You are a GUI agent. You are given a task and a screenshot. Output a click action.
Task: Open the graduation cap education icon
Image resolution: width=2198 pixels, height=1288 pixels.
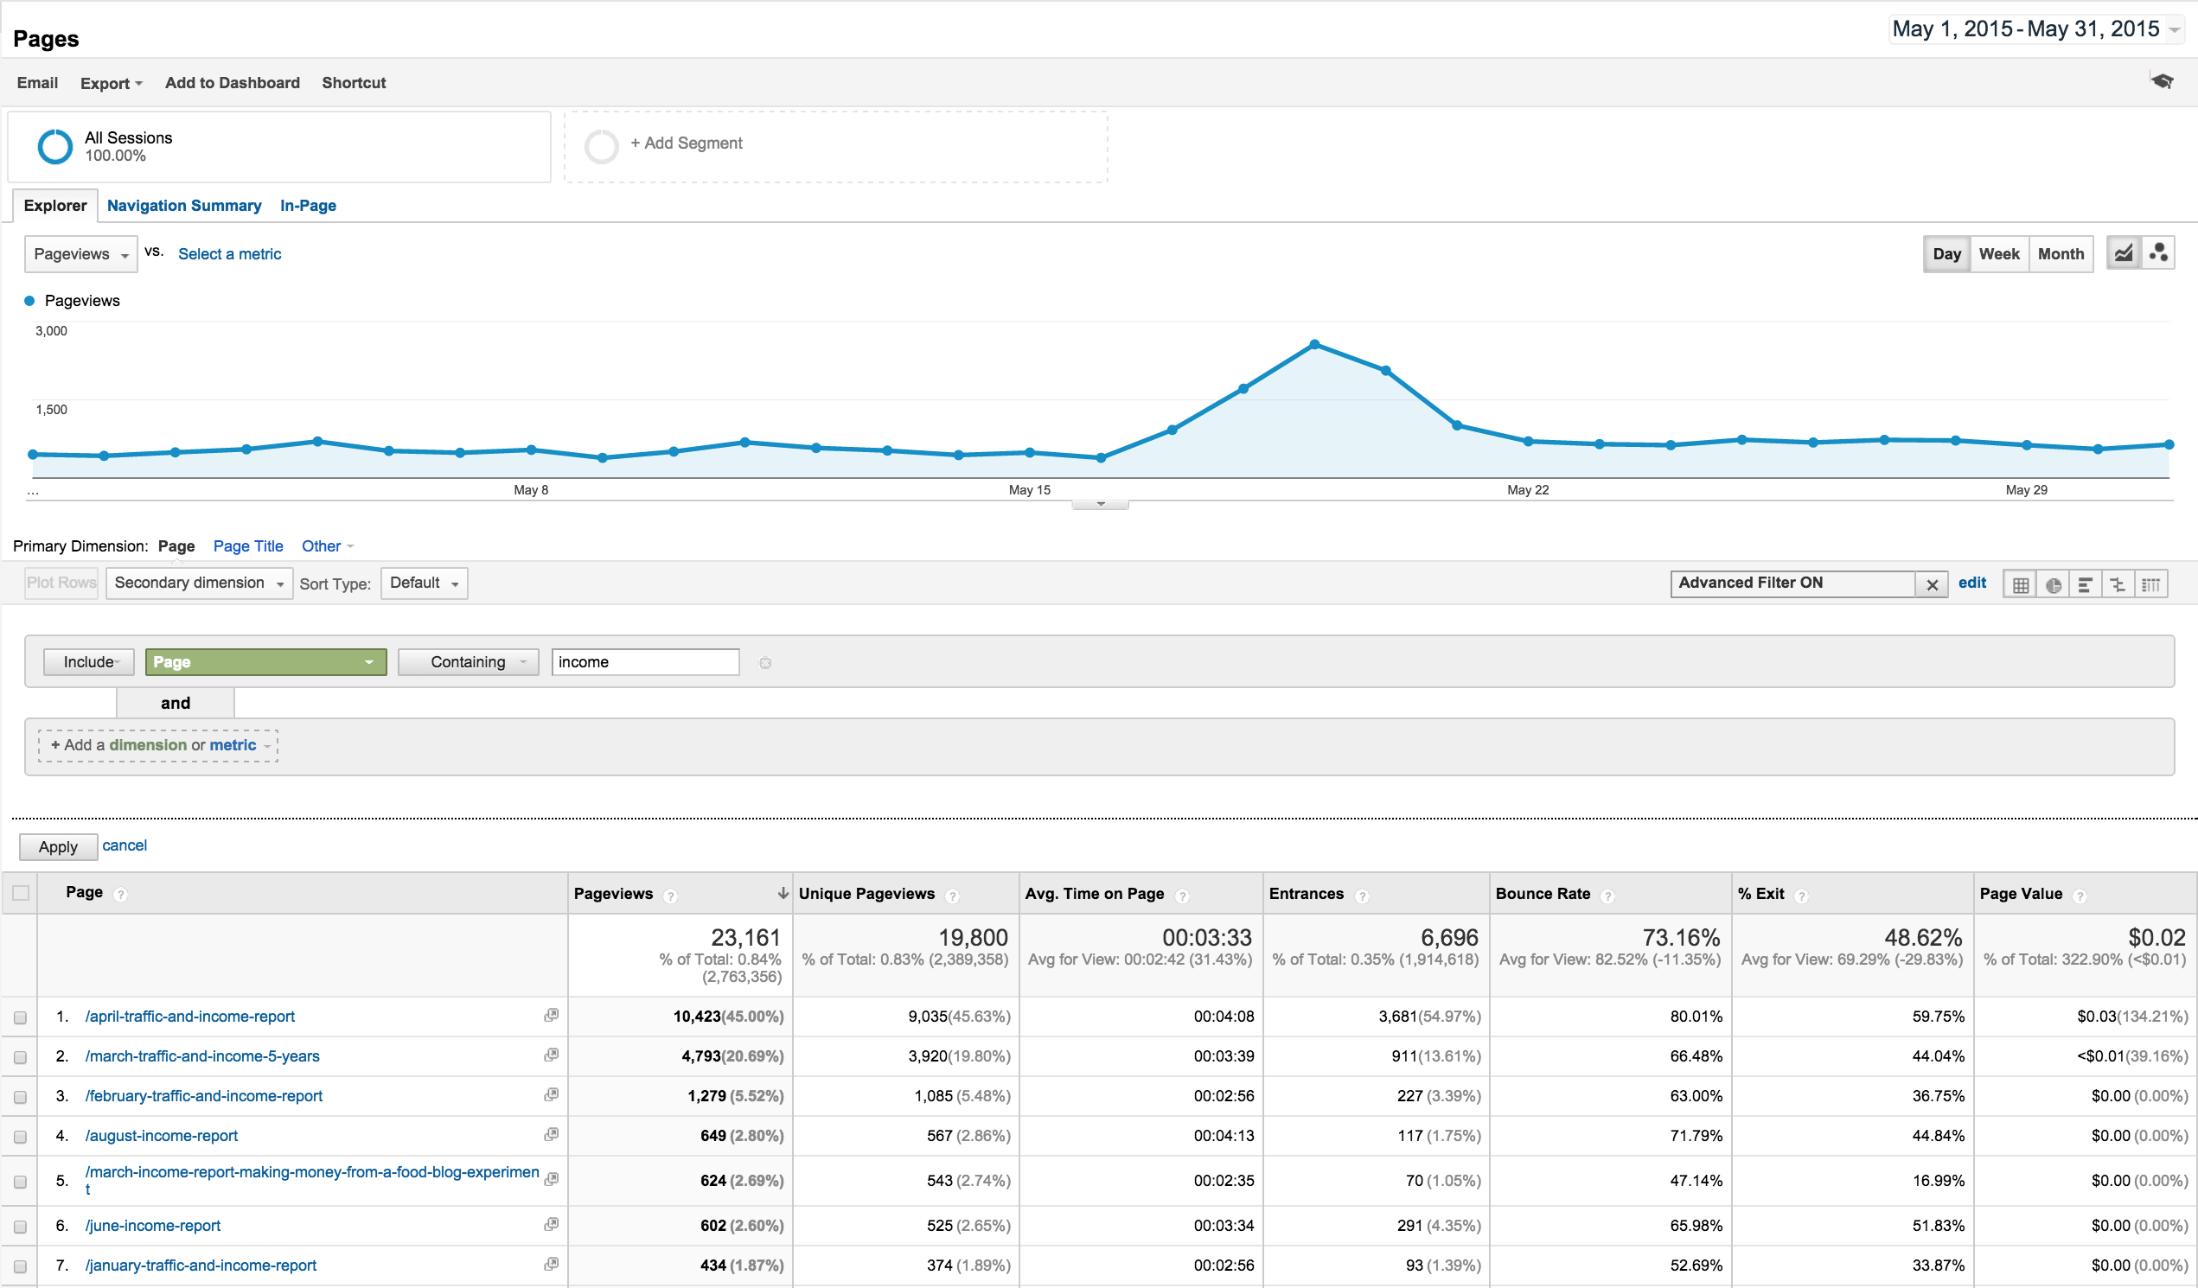2162,81
